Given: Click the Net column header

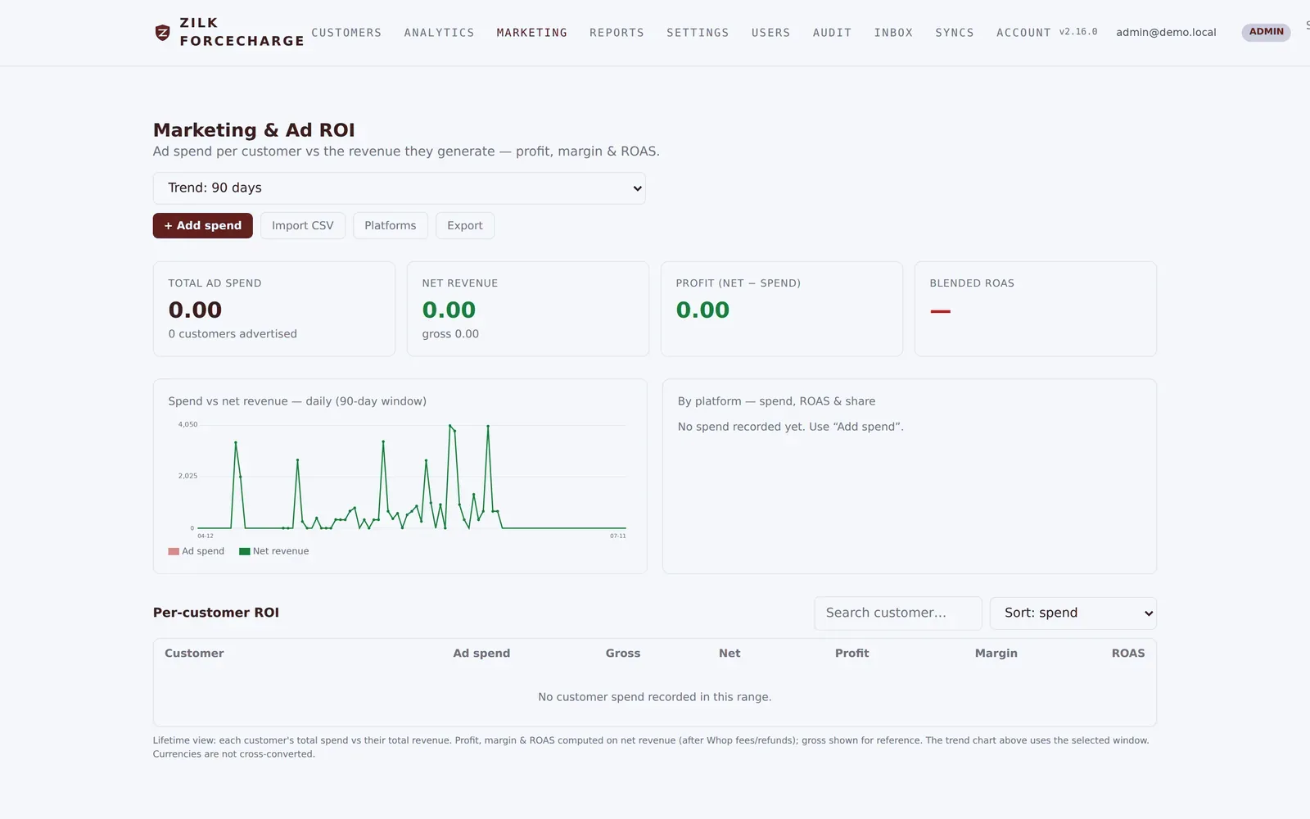Looking at the screenshot, I should point(730,654).
